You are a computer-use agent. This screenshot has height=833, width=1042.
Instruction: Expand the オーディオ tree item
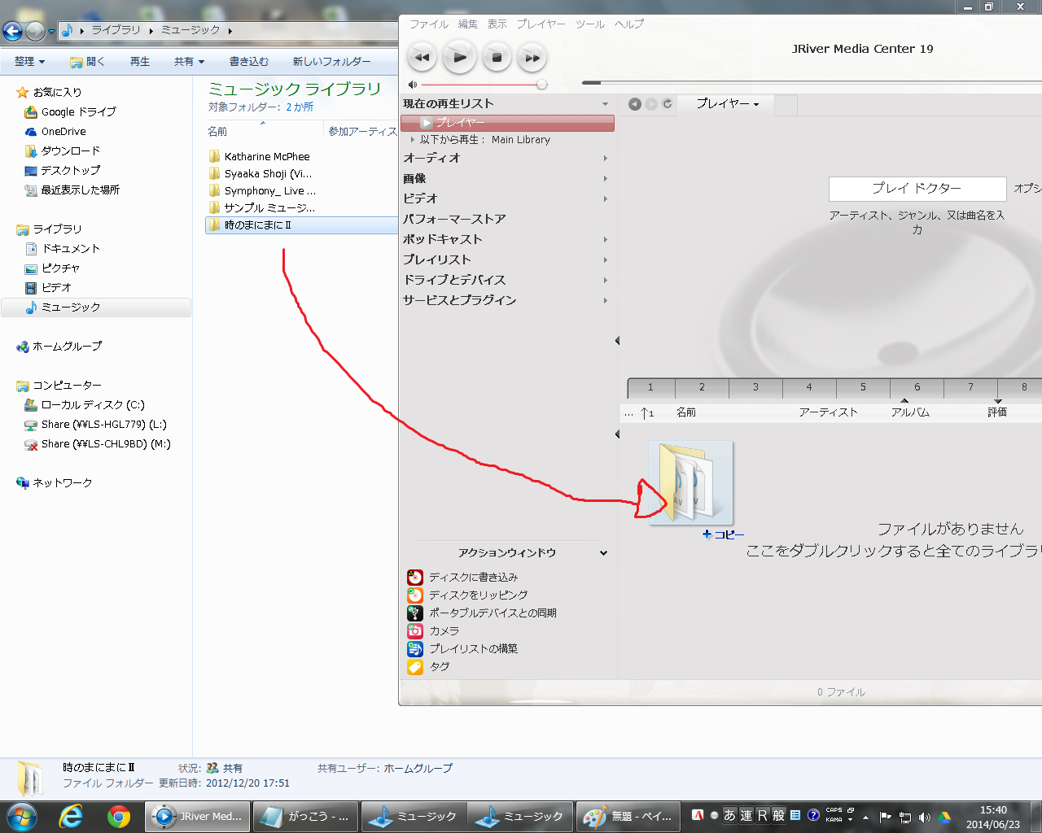point(605,159)
